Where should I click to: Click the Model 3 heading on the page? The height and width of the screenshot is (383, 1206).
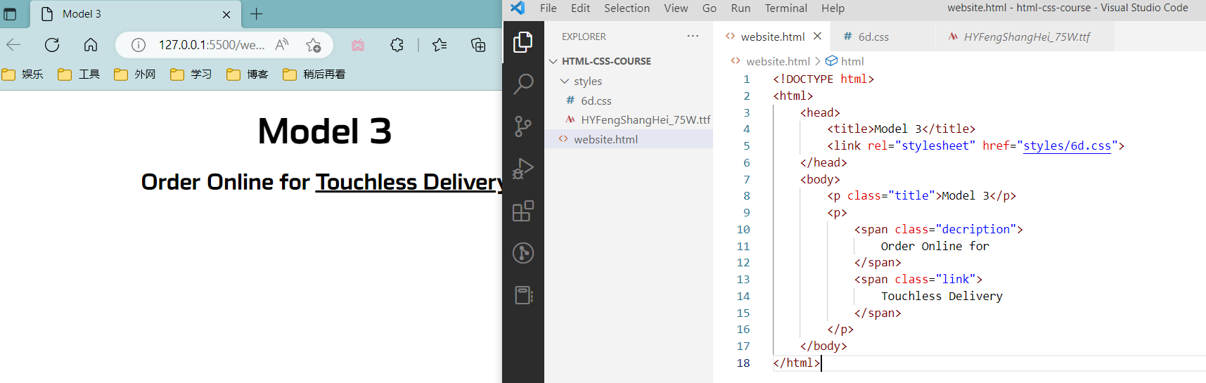(x=325, y=131)
